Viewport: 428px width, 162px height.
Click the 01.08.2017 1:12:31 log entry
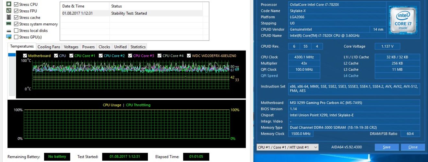77,13
